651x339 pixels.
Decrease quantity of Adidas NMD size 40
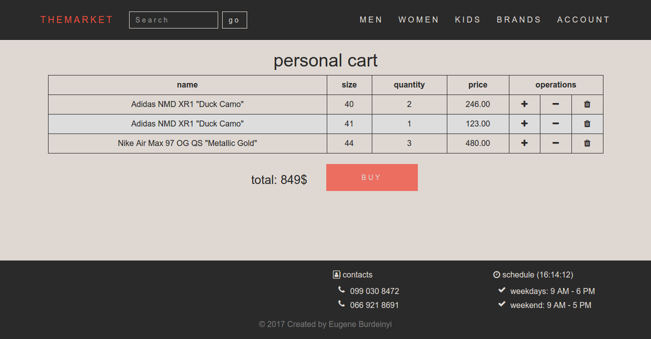pyautogui.click(x=555, y=104)
